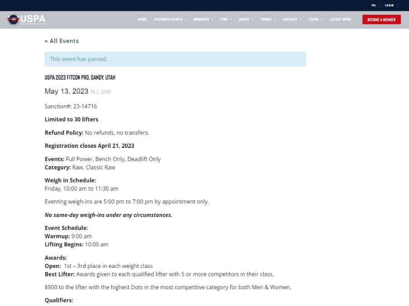Click the date May 13, 2023
The image size is (409, 306).
coord(66,91)
